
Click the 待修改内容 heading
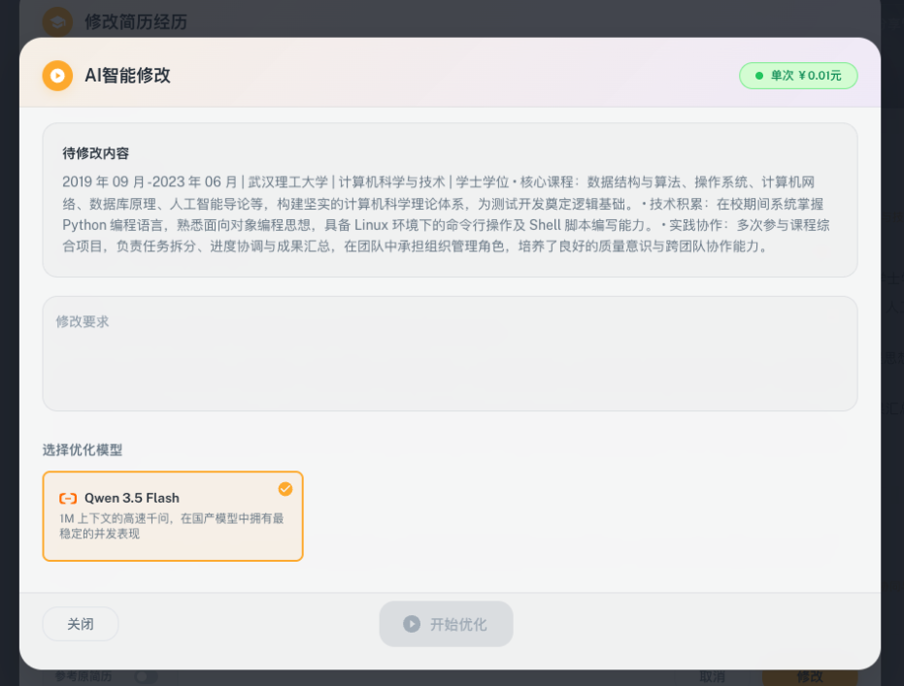96,153
